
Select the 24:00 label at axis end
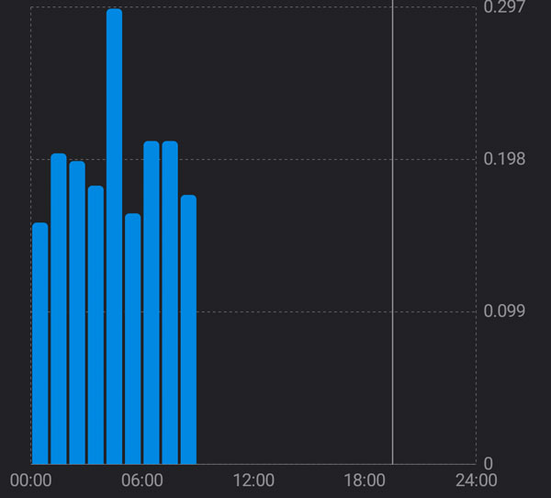tap(476, 481)
